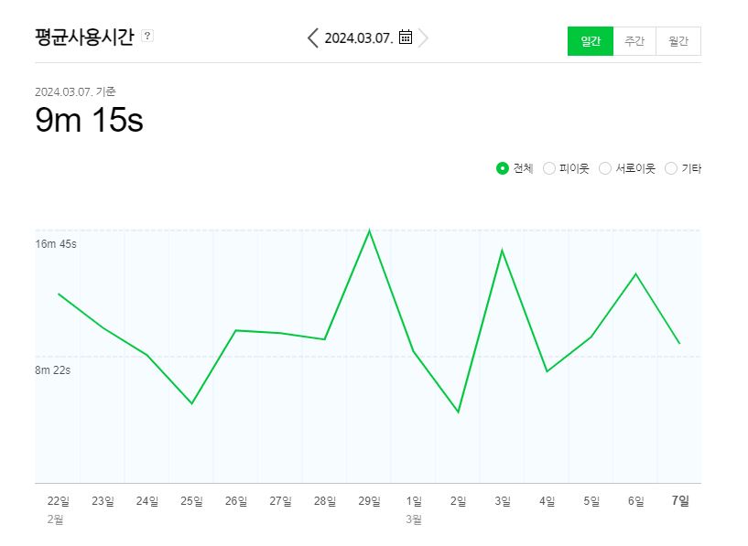The height and width of the screenshot is (546, 748).
Task: Switch to the 월간 tab
Action: click(x=678, y=41)
